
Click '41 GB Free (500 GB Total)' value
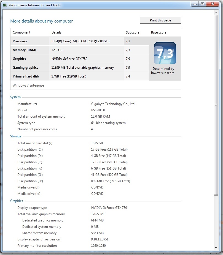coord(109,175)
